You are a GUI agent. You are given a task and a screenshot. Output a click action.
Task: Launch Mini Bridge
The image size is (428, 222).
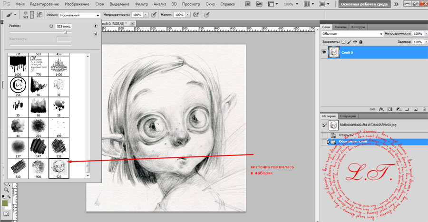(x=259, y=4)
